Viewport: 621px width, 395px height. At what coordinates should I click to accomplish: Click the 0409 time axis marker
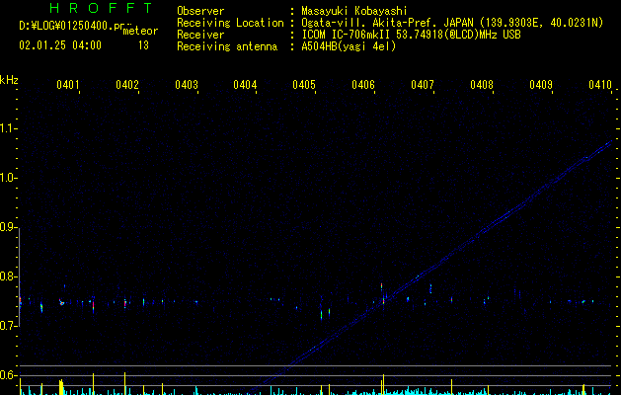541,84
